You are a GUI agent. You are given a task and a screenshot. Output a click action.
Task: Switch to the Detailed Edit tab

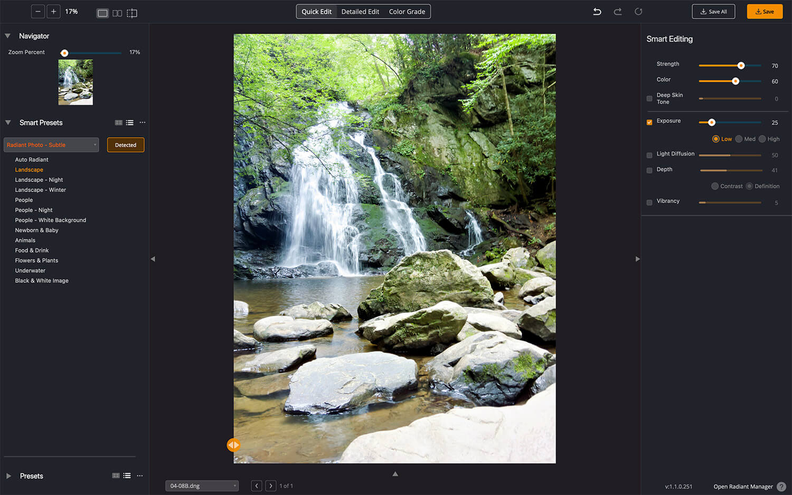[x=360, y=12]
